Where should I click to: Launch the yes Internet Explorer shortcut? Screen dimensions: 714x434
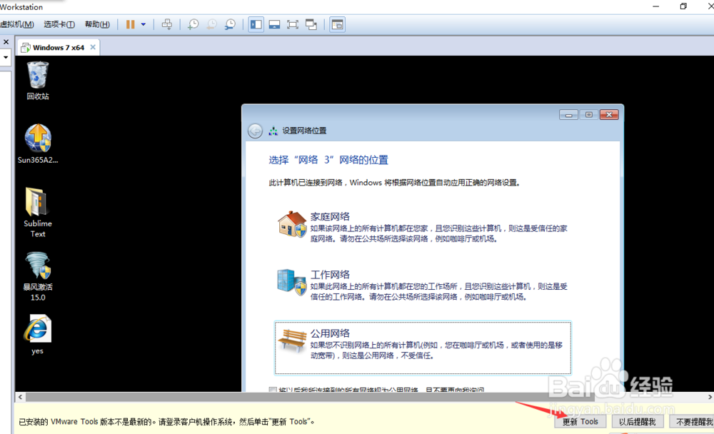[x=37, y=332]
